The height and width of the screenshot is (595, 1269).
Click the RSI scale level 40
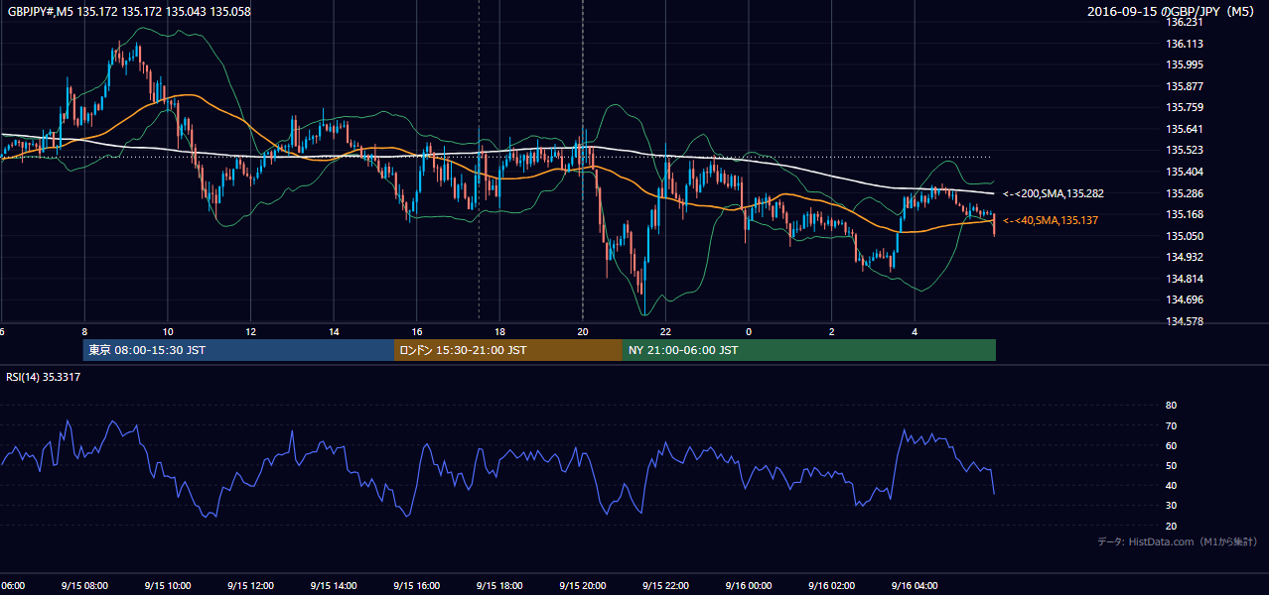(1171, 485)
